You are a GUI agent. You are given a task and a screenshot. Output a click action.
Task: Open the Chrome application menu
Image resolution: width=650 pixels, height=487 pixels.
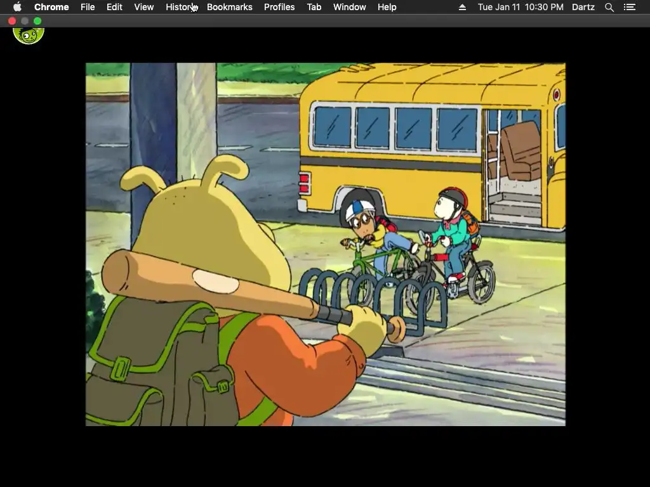(51, 7)
